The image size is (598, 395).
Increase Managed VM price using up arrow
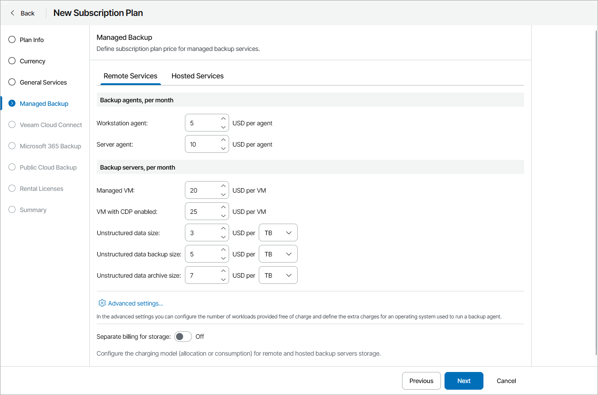[223, 186]
